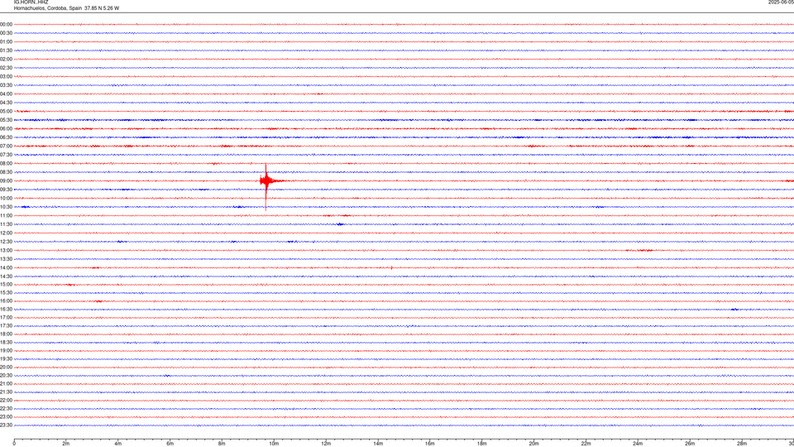Select the 23:00 time label
This screenshot has height=447, width=794.
pos(6,417)
